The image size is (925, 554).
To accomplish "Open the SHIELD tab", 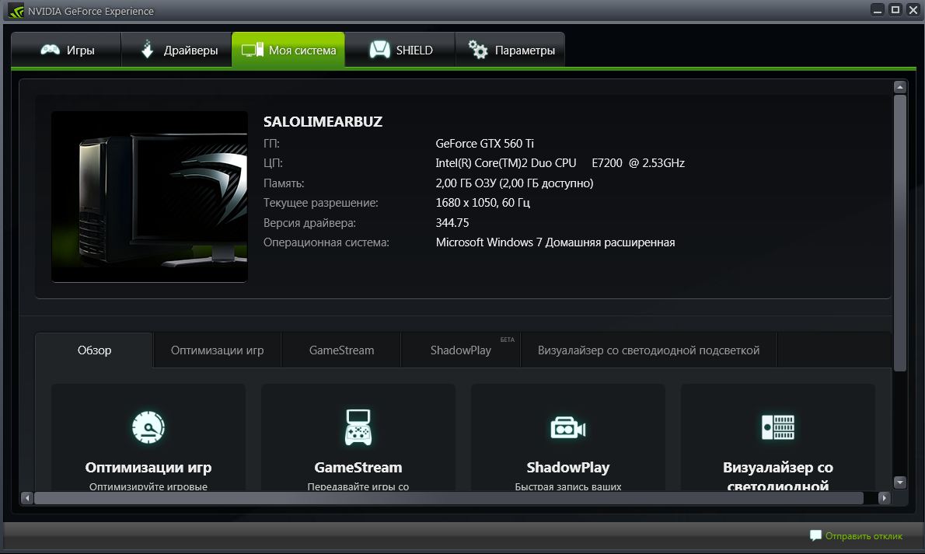I will [400, 51].
